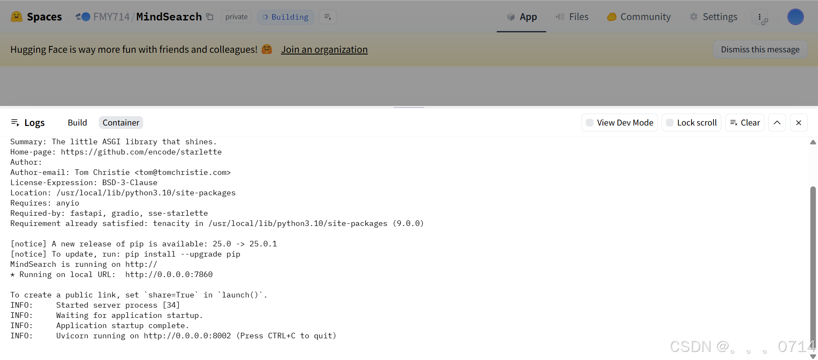The width and height of the screenshot is (818, 360).
Task: Open the Settings tab
Action: click(714, 17)
